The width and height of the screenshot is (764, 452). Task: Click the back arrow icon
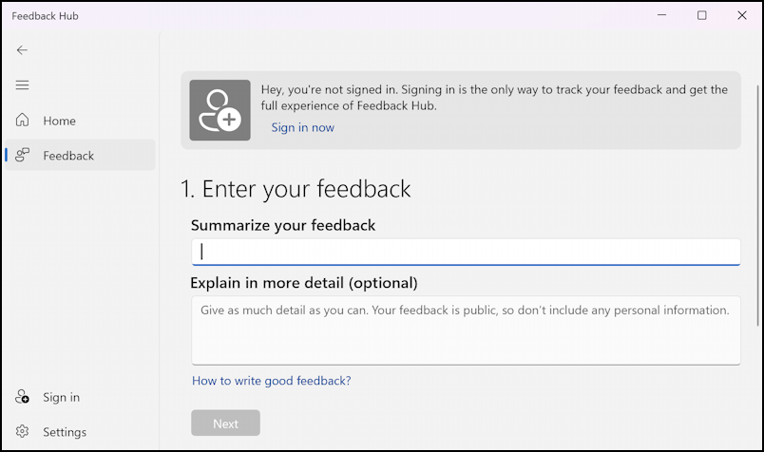pyautogui.click(x=22, y=50)
